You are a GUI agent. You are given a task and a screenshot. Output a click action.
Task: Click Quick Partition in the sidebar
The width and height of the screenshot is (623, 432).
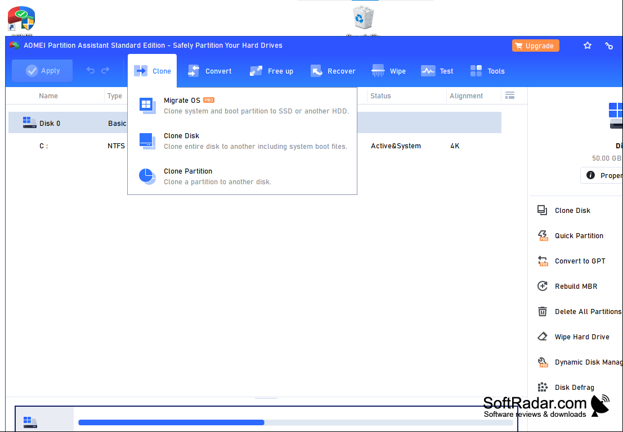pyautogui.click(x=579, y=236)
